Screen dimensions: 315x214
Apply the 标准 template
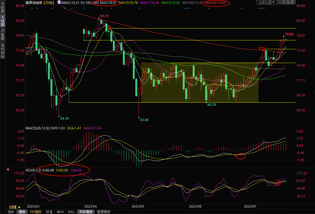[x=49, y=212]
